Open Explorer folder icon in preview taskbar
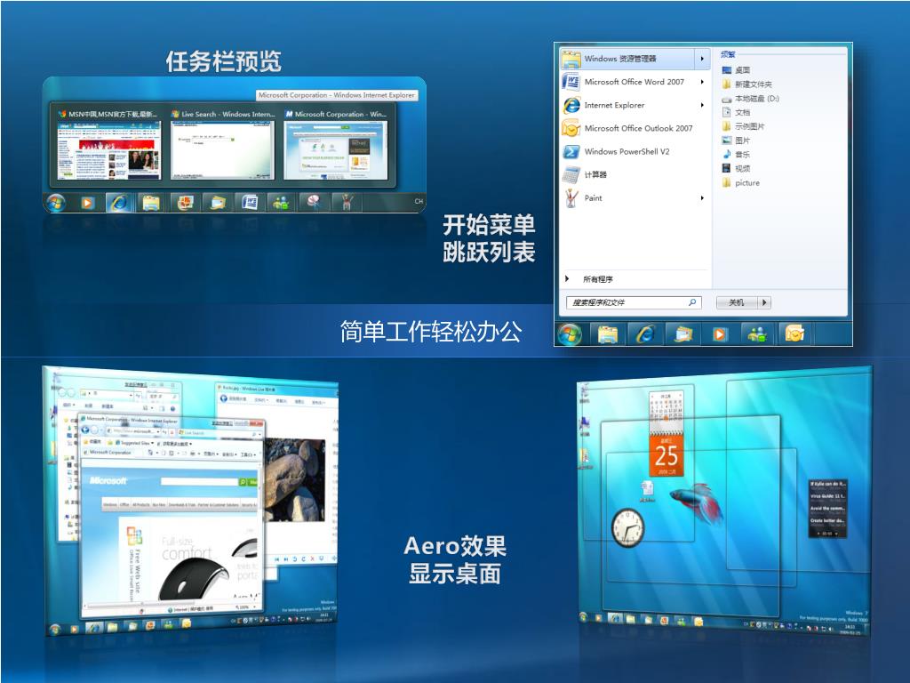This screenshot has width=910, height=683. [151, 203]
